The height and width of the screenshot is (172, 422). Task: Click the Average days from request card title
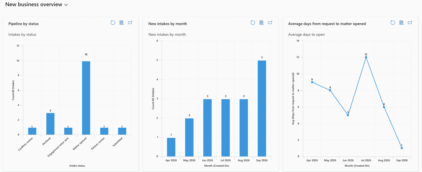click(327, 24)
